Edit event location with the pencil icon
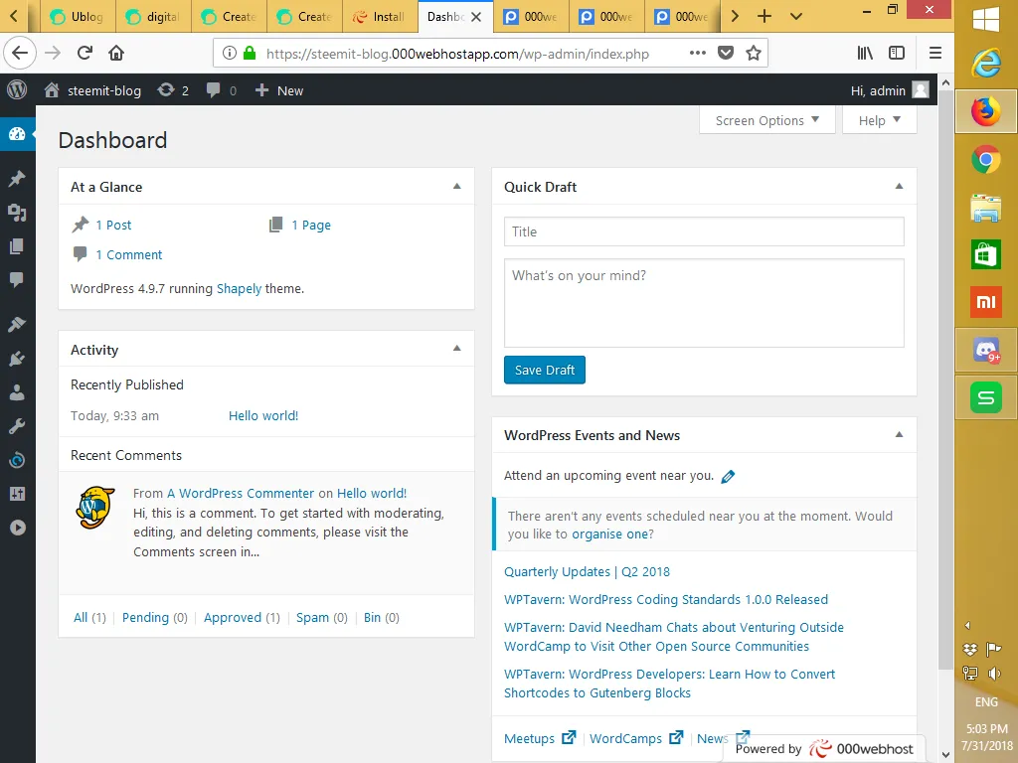This screenshot has width=1018, height=763. click(728, 476)
